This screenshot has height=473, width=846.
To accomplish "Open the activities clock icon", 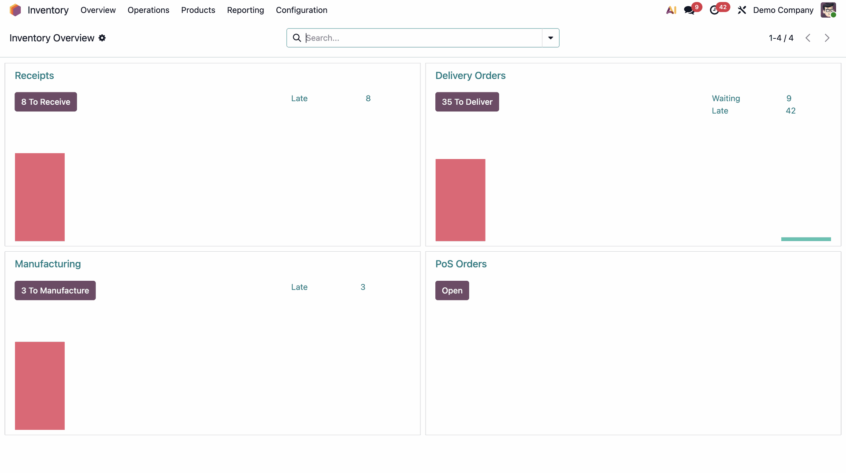I will [x=714, y=10].
